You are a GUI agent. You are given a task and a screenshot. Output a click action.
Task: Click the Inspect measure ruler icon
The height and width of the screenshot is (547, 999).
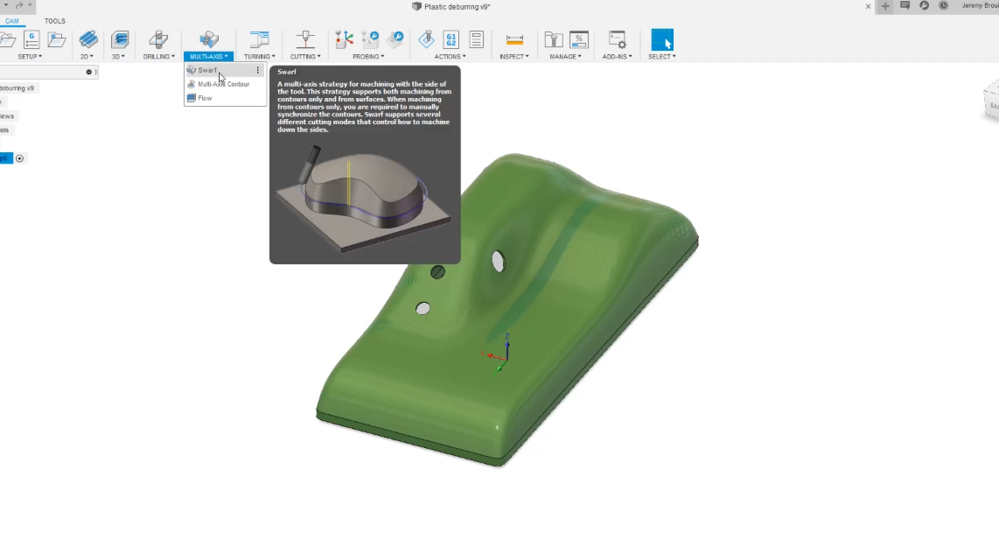(x=514, y=39)
